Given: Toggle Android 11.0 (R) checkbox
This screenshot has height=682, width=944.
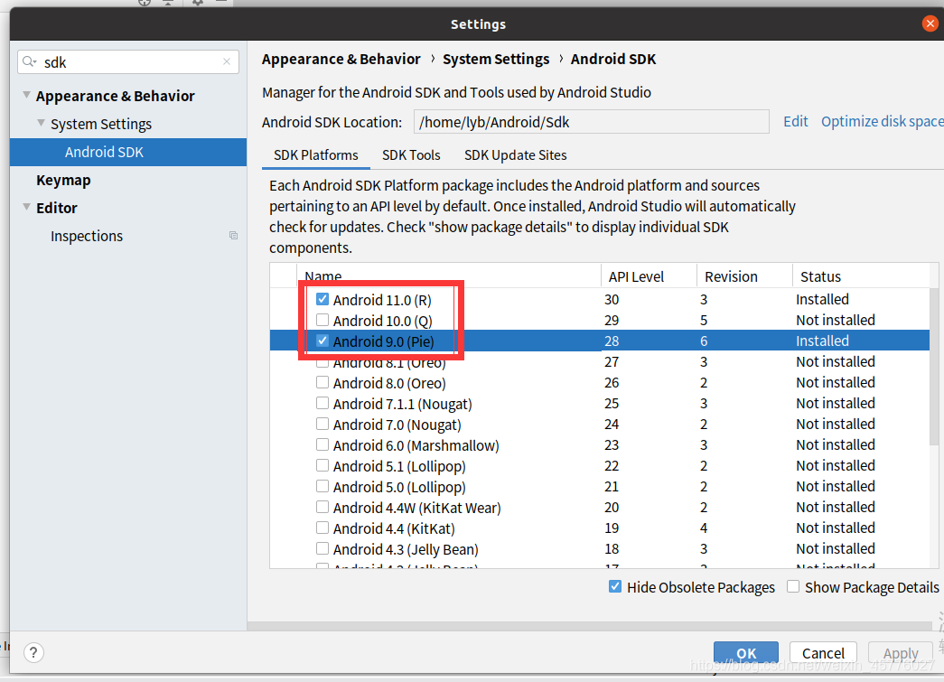Looking at the screenshot, I should pos(322,299).
